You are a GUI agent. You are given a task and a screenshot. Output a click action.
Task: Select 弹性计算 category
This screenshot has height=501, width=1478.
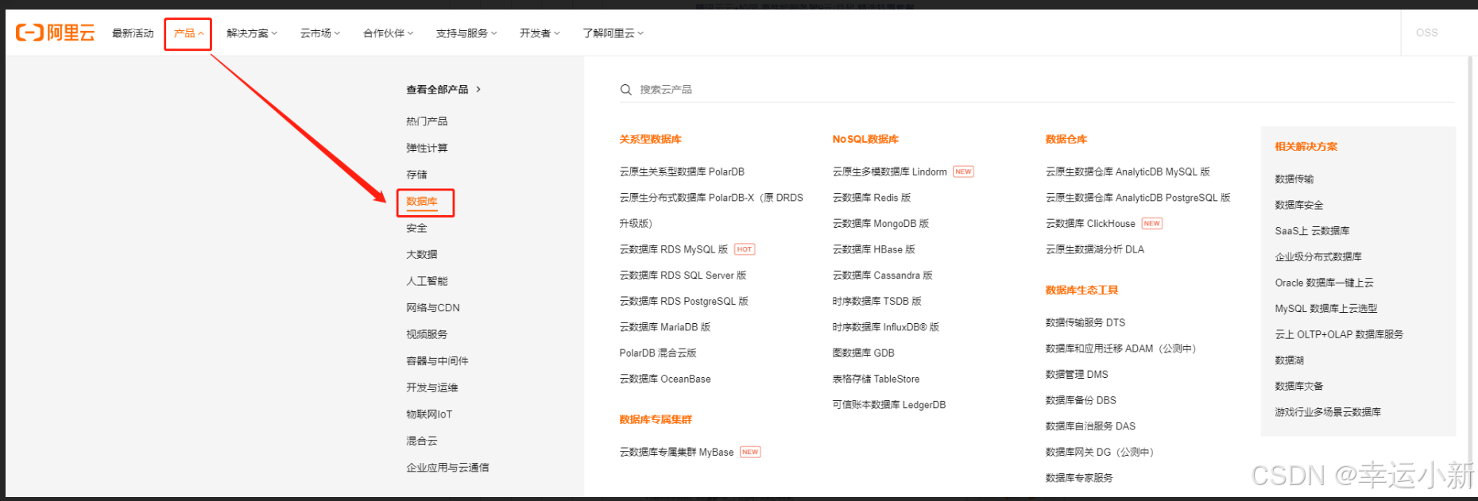coord(427,148)
